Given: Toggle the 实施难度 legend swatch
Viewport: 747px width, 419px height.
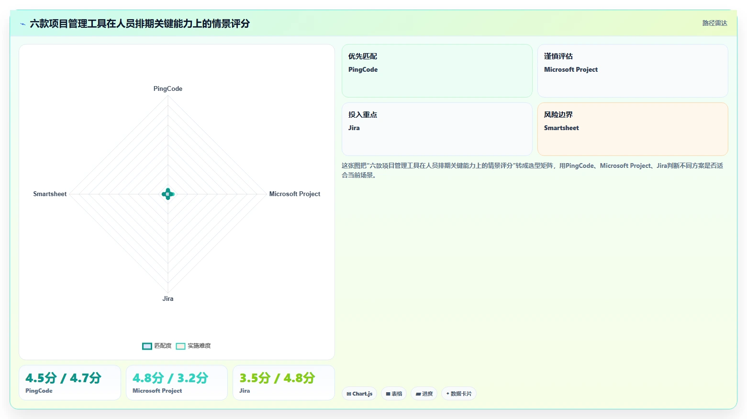Looking at the screenshot, I should click(x=180, y=346).
